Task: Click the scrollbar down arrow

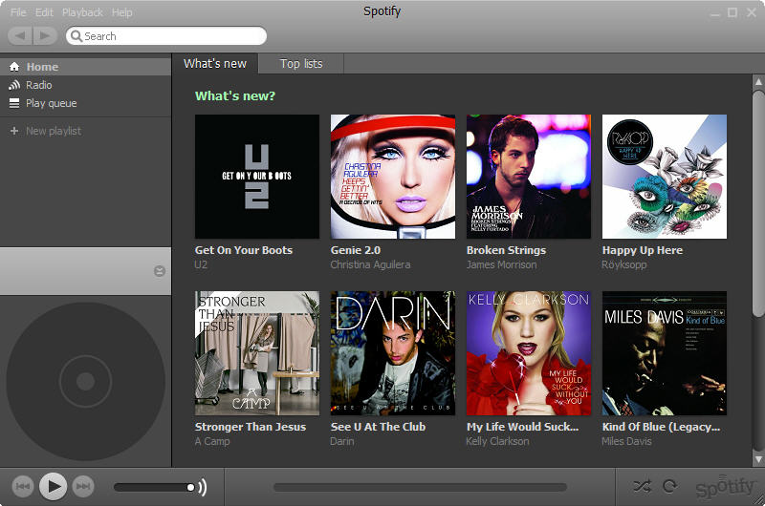Action: click(758, 459)
